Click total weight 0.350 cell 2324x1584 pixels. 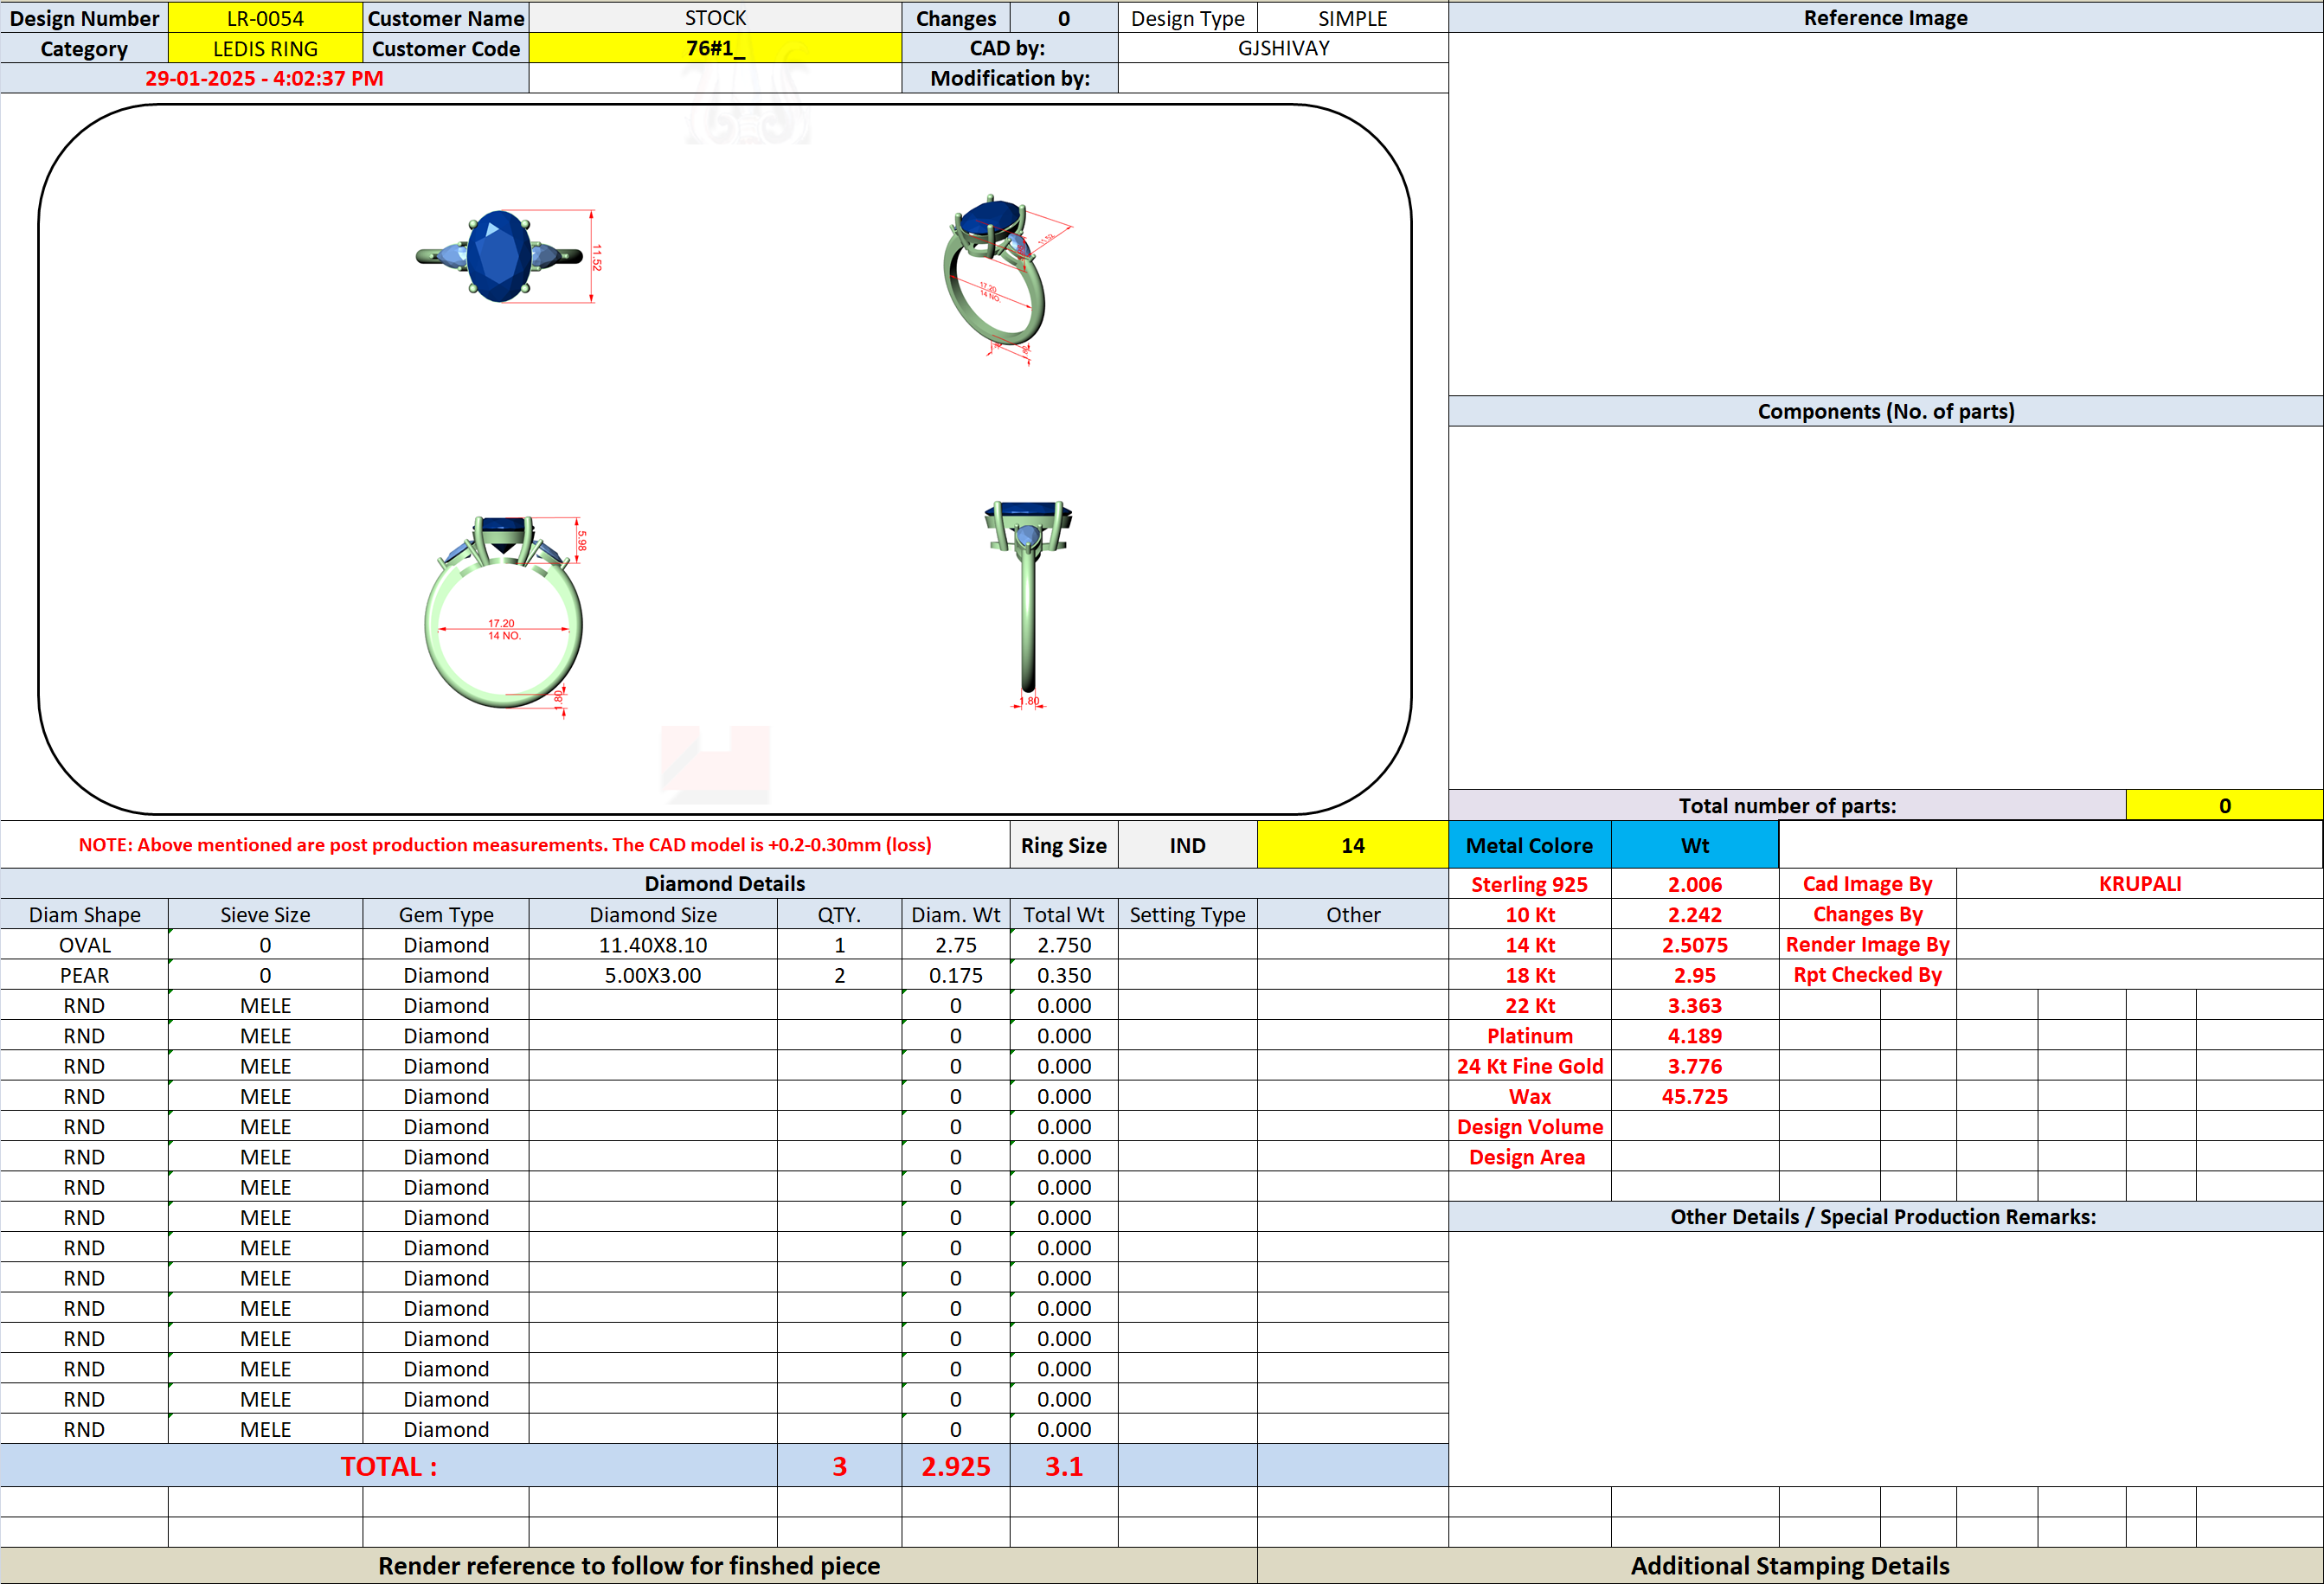pyautogui.click(x=1063, y=975)
